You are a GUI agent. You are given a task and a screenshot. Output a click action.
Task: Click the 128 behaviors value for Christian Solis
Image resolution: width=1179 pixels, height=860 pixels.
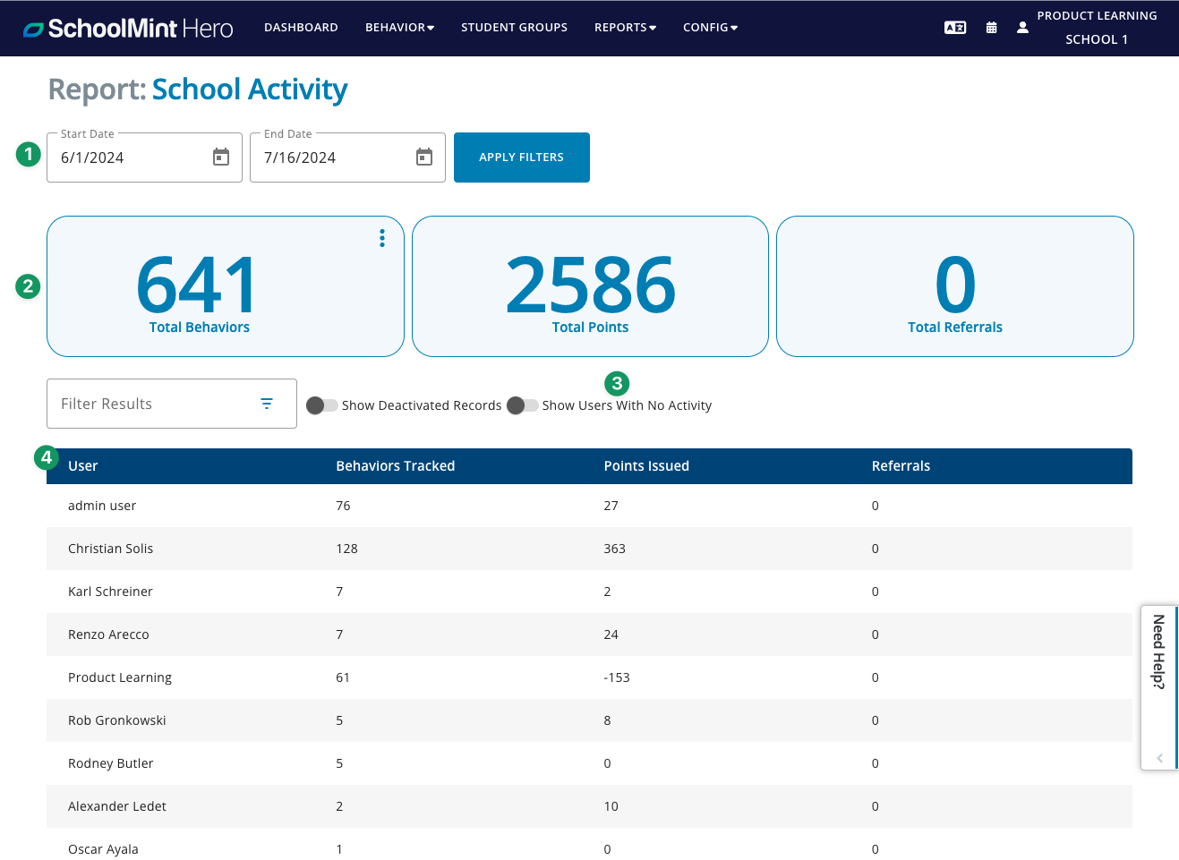pos(346,549)
